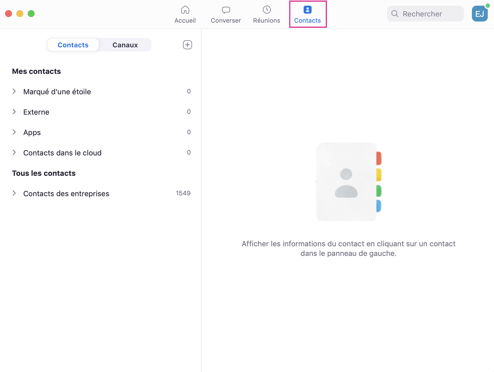Switch to the Canaux tab
This screenshot has width=494, height=372.
(x=125, y=45)
